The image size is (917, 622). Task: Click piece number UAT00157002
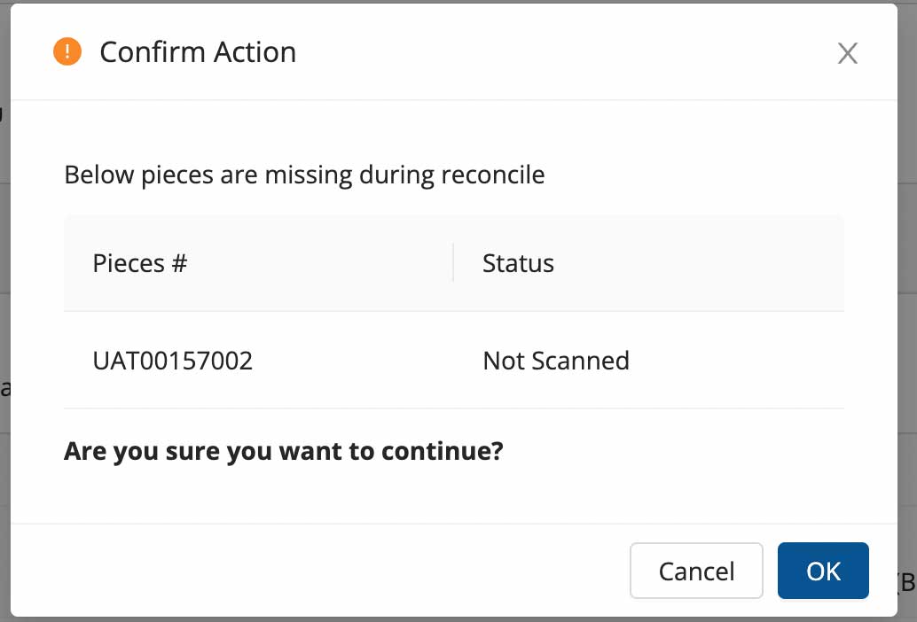click(x=173, y=361)
